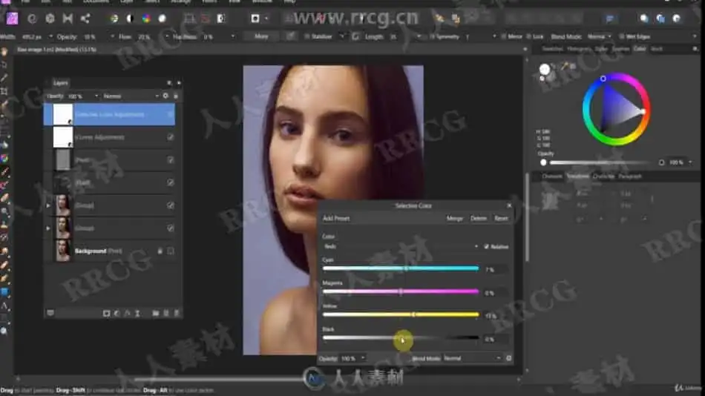Click the Delete button in Selective Color
Viewport: 705px width, 396px height.
pyautogui.click(x=479, y=219)
